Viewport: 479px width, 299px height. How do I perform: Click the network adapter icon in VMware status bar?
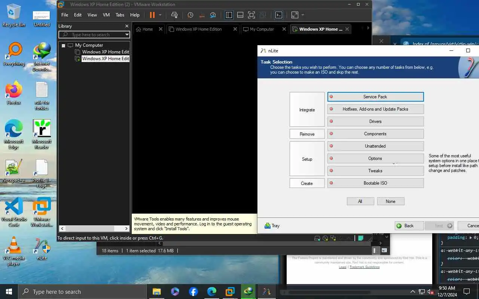pos(333,238)
